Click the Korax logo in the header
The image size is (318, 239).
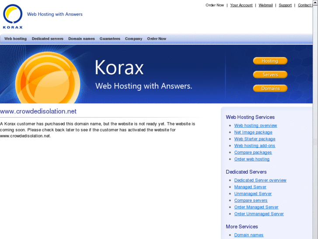tap(13, 17)
